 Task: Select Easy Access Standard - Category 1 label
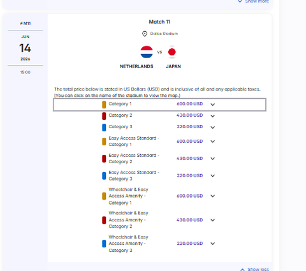coord(134,142)
